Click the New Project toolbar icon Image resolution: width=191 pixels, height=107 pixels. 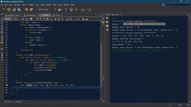(x=9, y=10)
